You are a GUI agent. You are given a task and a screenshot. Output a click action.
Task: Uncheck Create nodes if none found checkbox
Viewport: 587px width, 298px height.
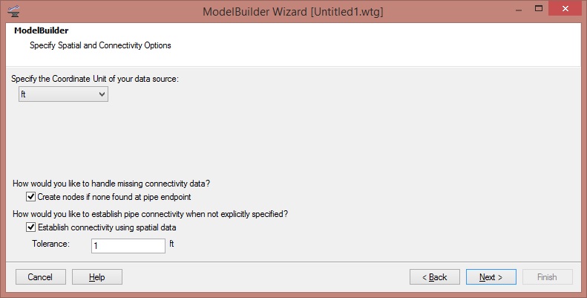point(30,197)
